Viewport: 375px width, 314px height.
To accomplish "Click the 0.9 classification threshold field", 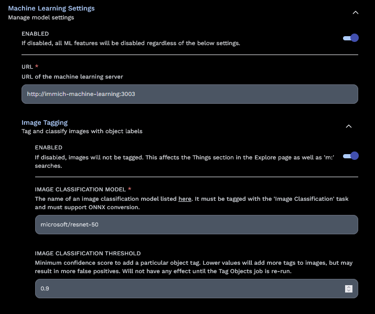I will pyautogui.click(x=189, y=288).
